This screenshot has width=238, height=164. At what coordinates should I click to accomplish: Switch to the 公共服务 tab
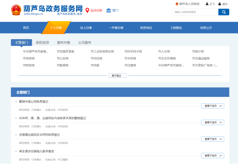[x=85, y=43]
